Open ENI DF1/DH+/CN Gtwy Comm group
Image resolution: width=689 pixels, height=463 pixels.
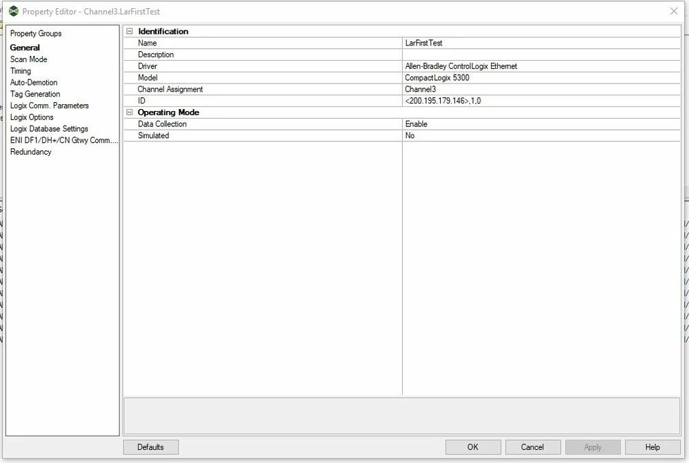(x=64, y=140)
